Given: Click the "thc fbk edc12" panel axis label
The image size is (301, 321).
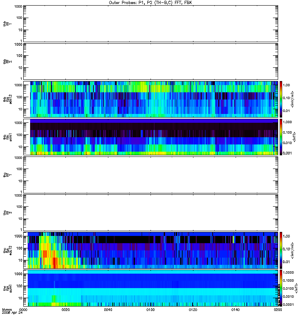Looking at the screenshot, I should pos(7,250).
